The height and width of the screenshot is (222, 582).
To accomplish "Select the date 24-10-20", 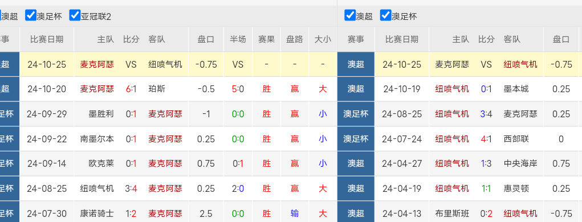I will pyautogui.click(x=47, y=89).
